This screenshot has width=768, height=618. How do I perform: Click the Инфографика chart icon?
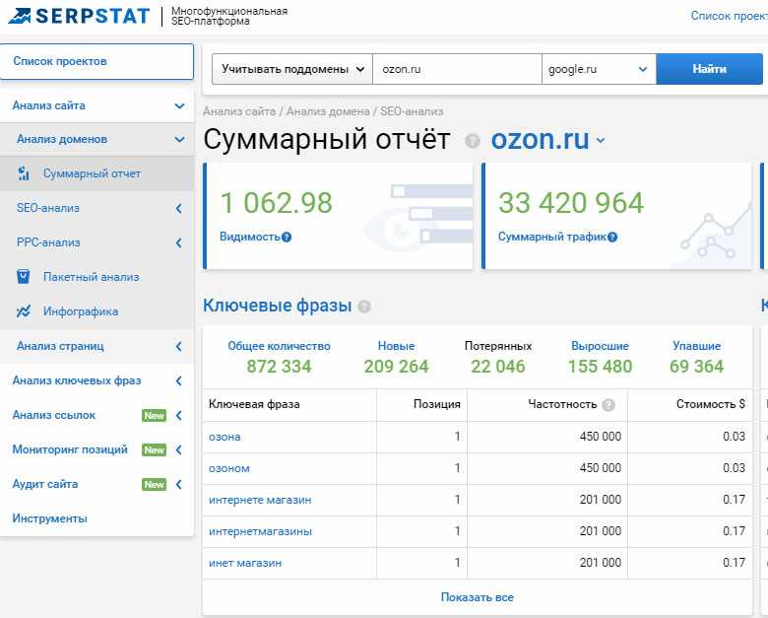click(23, 310)
